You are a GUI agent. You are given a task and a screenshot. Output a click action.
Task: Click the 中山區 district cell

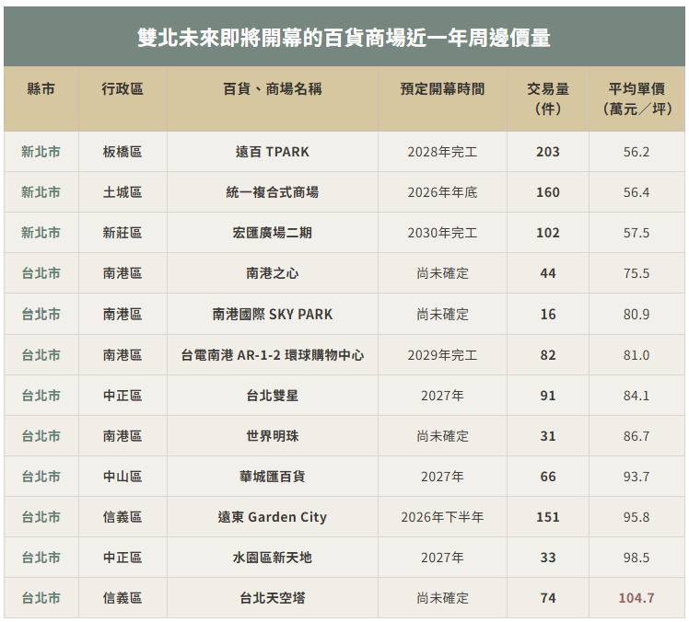click(x=123, y=477)
